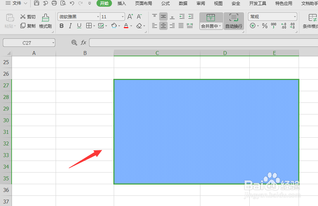The height and width of the screenshot is (206, 318).
Task: Decrease indent icon
Action: pos(182,17)
